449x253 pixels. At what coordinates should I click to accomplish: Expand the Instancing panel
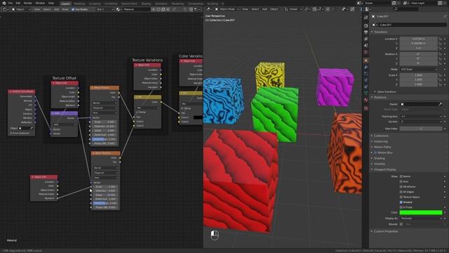pyautogui.click(x=380, y=141)
